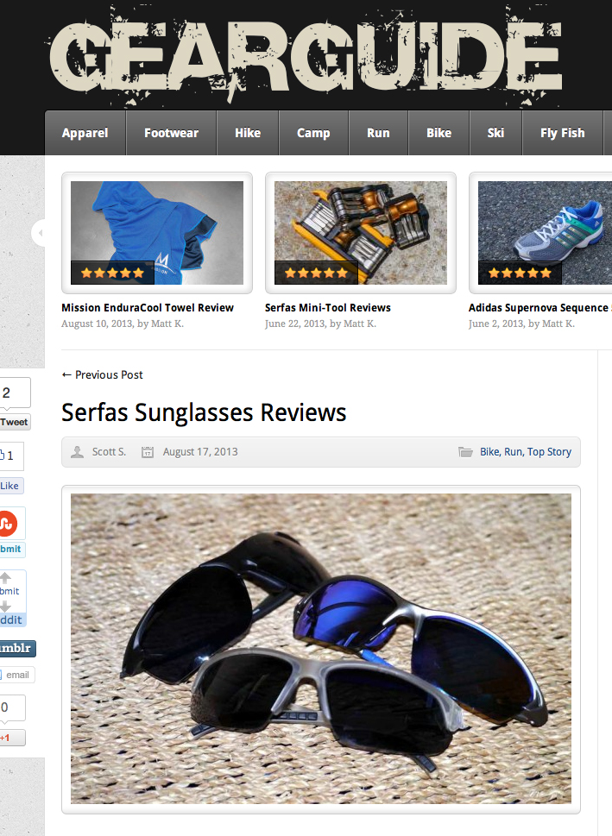Open the Apparel menu tab
612x836 pixels.
tap(85, 133)
